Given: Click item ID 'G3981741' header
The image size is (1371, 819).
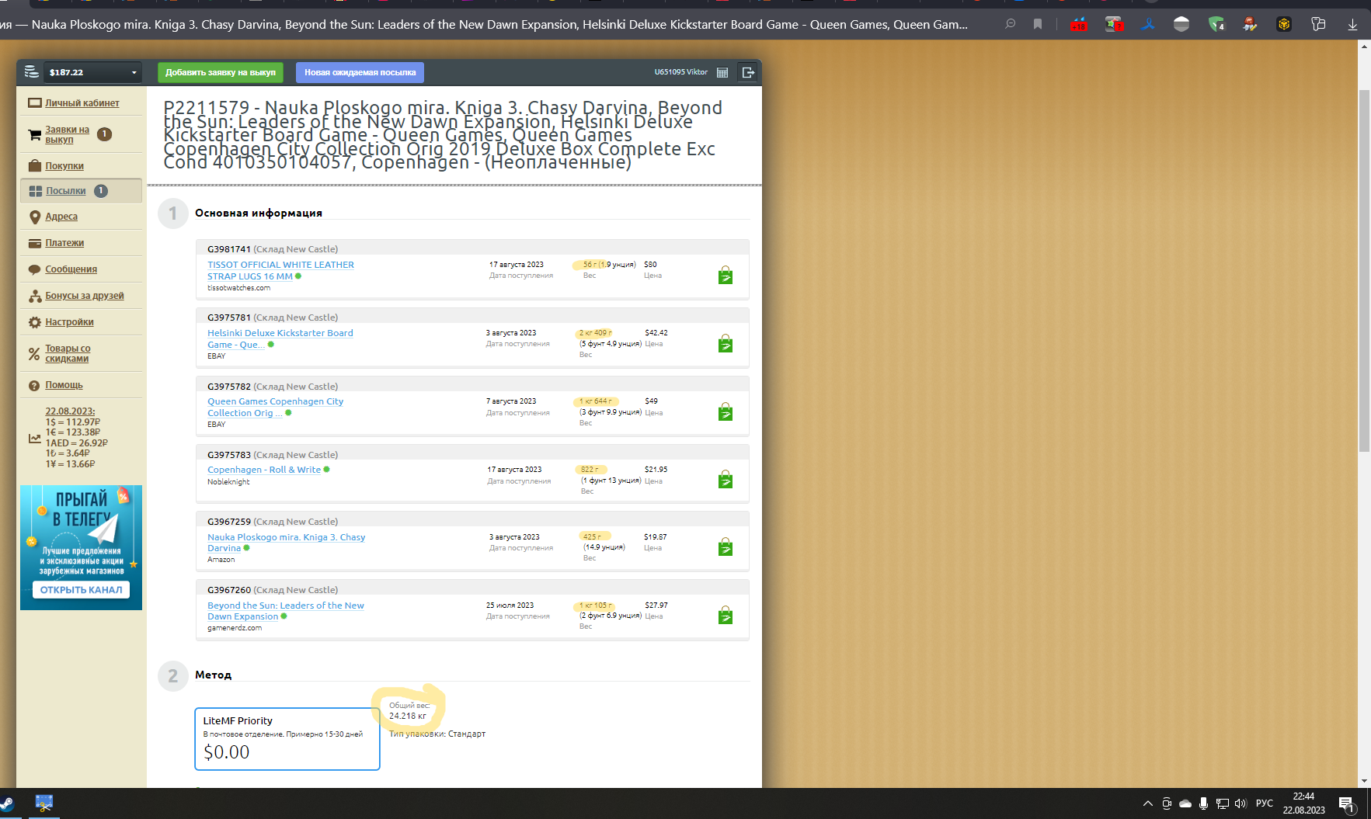Looking at the screenshot, I should pos(229,249).
